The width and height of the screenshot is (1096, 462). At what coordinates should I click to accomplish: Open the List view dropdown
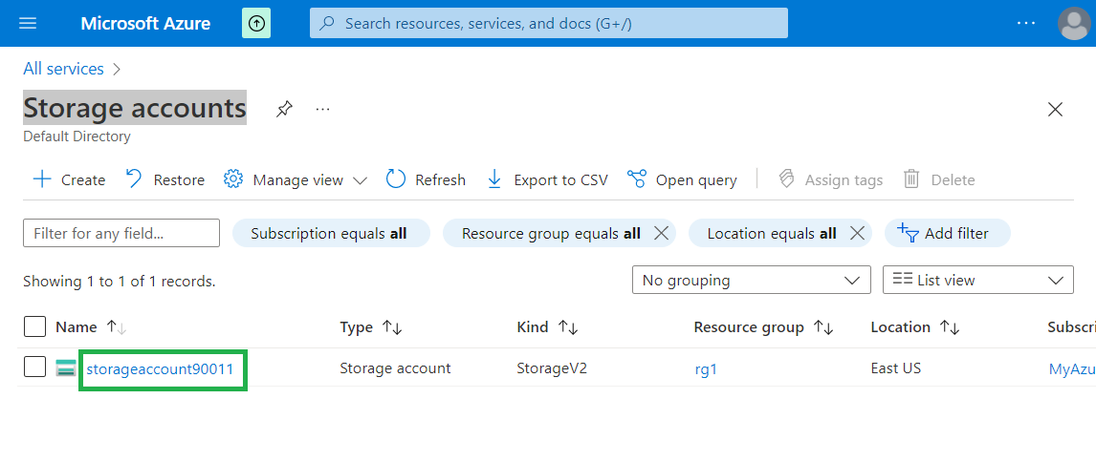(x=978, y=280)
